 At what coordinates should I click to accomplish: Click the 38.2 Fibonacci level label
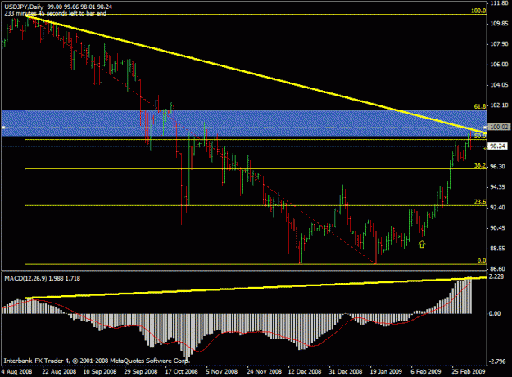click(480, 165)
